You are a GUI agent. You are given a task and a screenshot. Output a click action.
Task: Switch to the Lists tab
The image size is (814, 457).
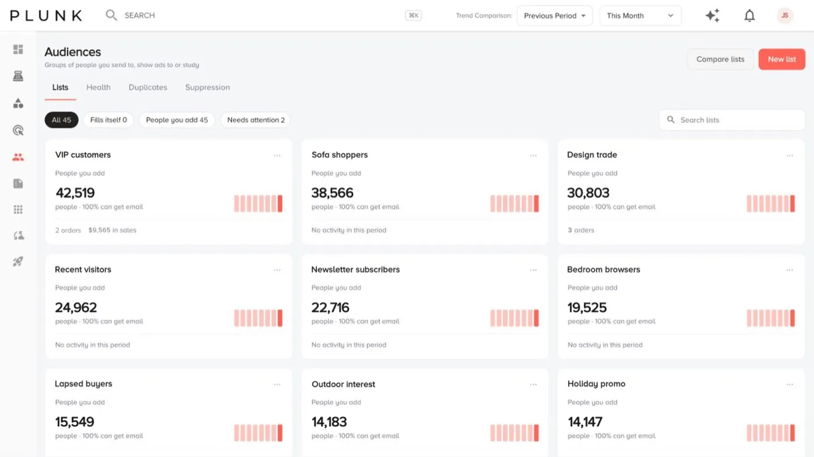point(60,88)
